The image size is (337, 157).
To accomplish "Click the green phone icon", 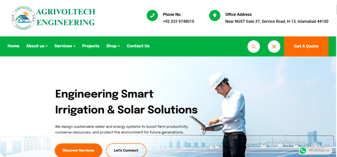I will point(152,15).
